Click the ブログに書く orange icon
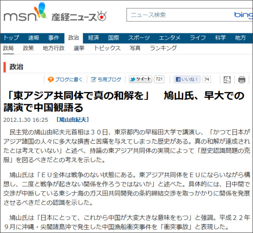253x233 pixels. coord(51,80)
